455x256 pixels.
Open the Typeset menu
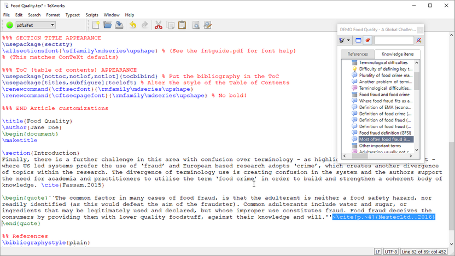click(x=73, y=15)
